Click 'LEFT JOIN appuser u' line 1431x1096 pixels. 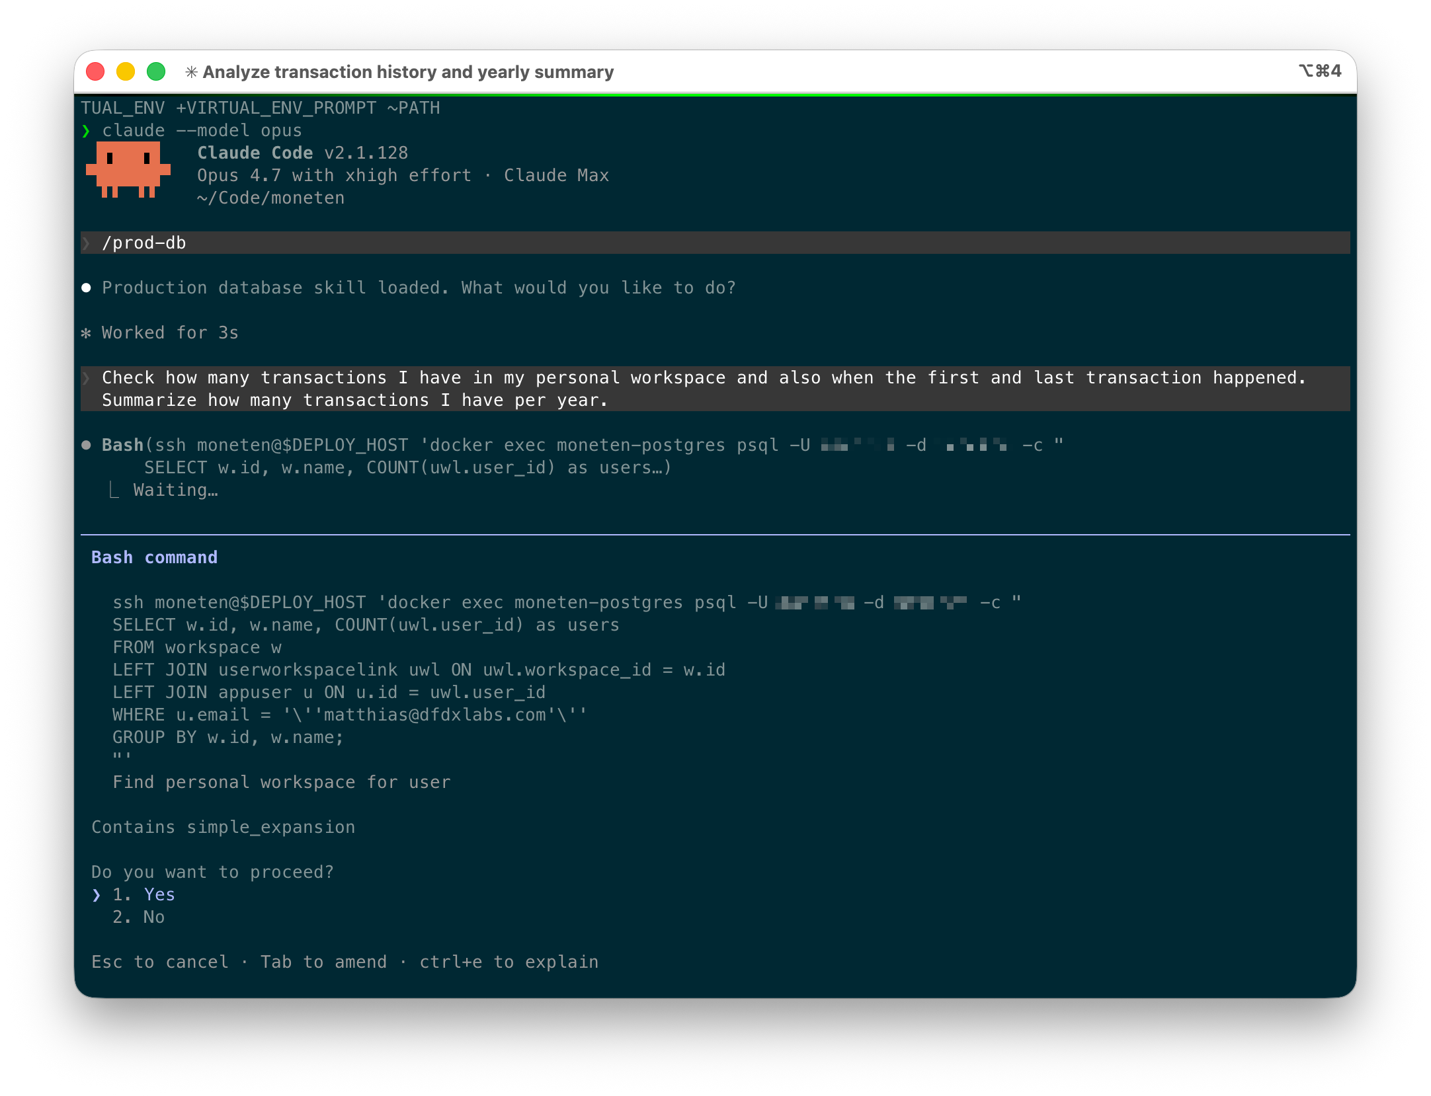[329, 692]
